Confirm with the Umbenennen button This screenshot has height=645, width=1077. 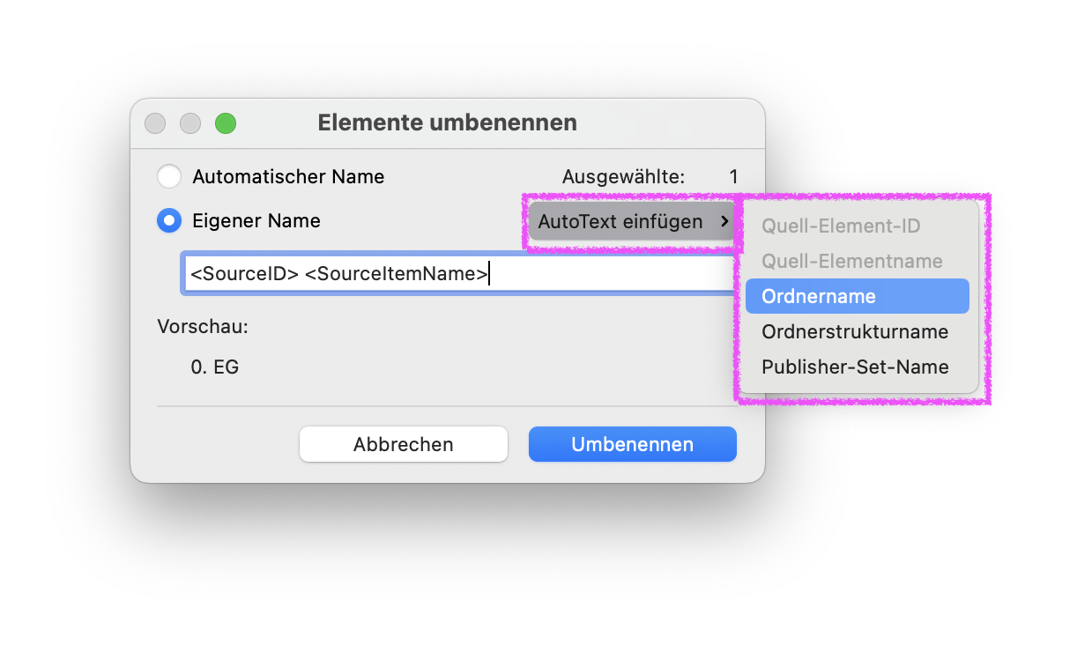click(633, 444)
